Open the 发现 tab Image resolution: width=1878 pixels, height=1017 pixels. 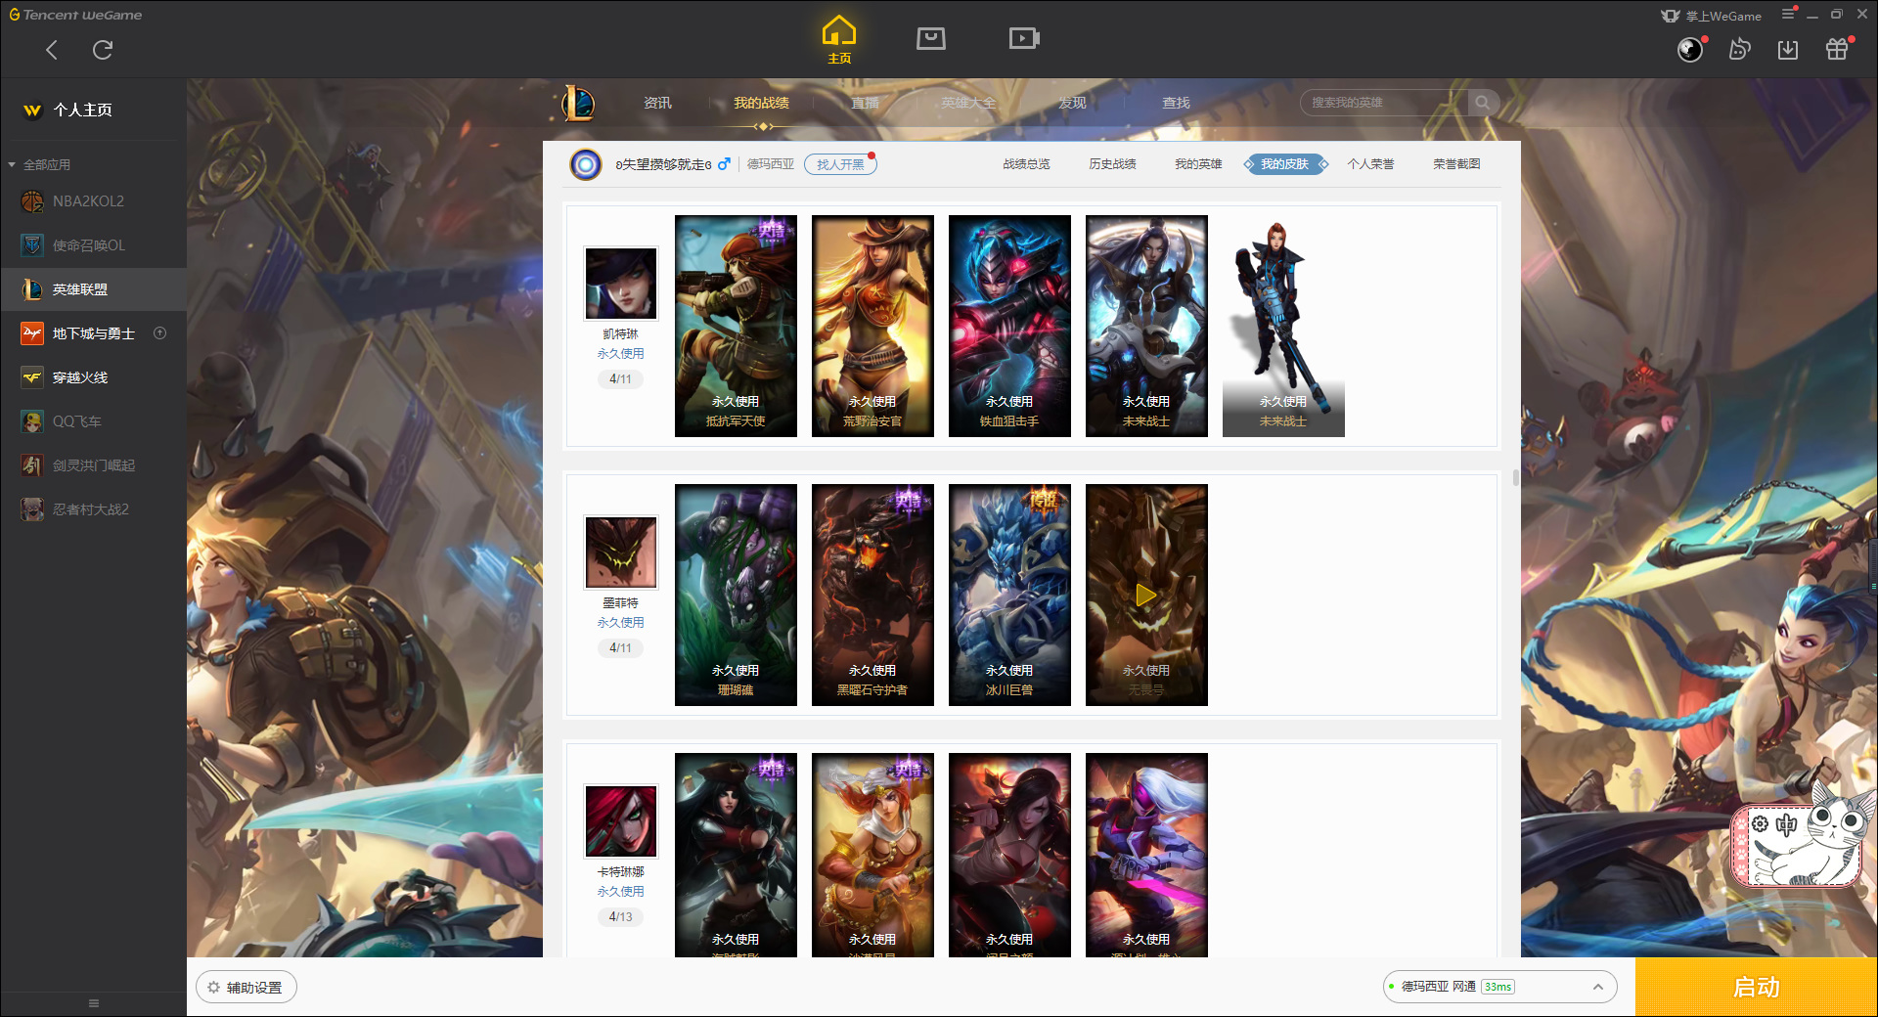pyautogui.click(x=1072, y=103)
